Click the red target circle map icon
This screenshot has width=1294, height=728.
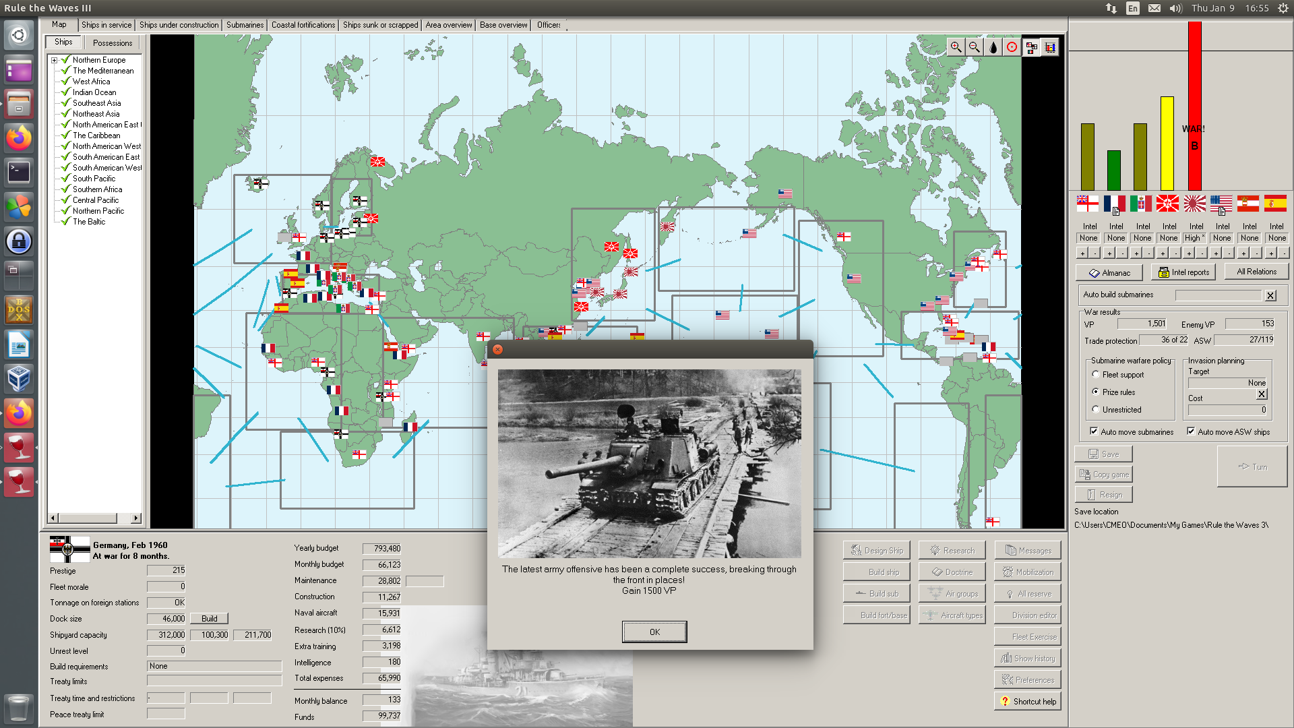(x=1012, y=47)
